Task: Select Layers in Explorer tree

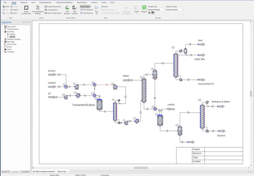Action: (9, 49)
